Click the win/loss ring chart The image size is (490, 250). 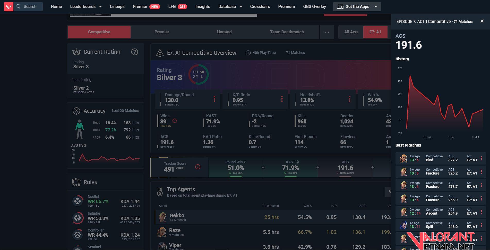pos(199,74)
